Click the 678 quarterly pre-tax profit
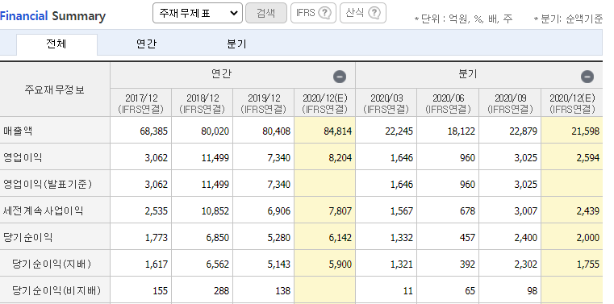This screenshot has height=304, width=614. pos(467,211)
